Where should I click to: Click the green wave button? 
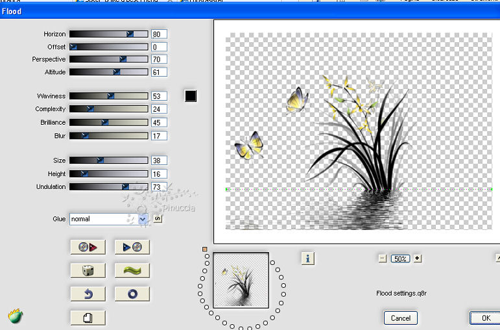(132, 270)
